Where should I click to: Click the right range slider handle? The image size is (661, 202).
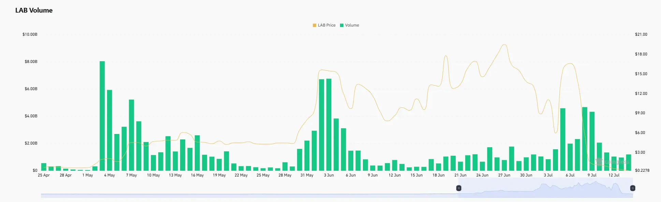(x=633, y=188)
